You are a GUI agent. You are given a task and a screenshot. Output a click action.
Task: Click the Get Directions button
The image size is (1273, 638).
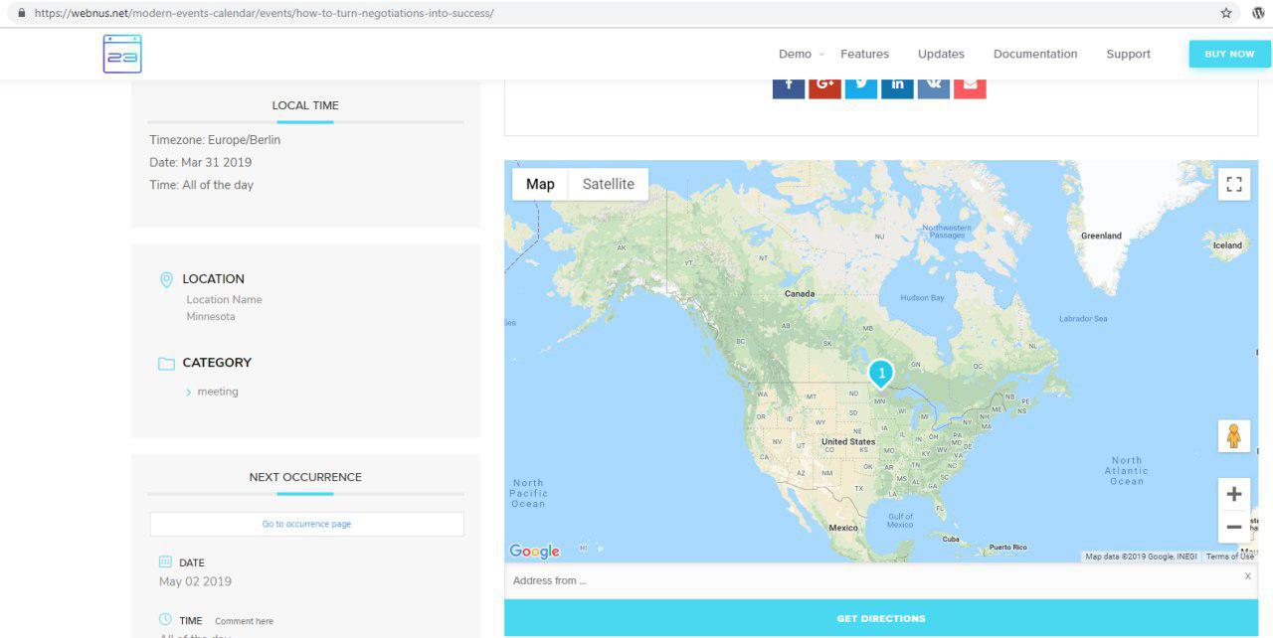click(x=880, y=618)
